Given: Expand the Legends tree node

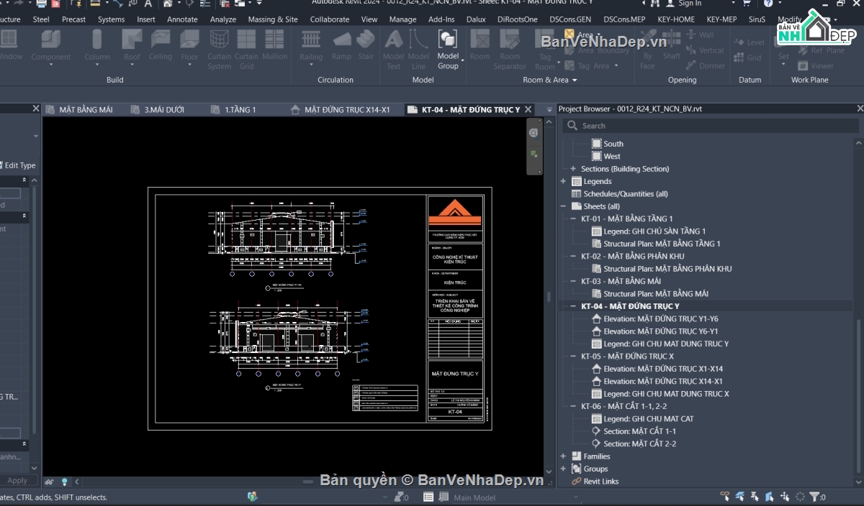Looking at the screenshot, I should click(x=563, y=181).
